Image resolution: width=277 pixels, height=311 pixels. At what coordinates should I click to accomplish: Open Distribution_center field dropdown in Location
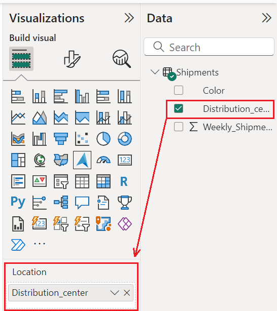pyautogui.click(x=115, y=293)
